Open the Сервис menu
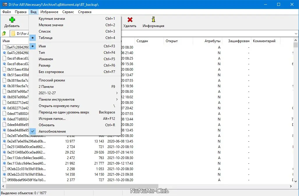 point(68,12)
